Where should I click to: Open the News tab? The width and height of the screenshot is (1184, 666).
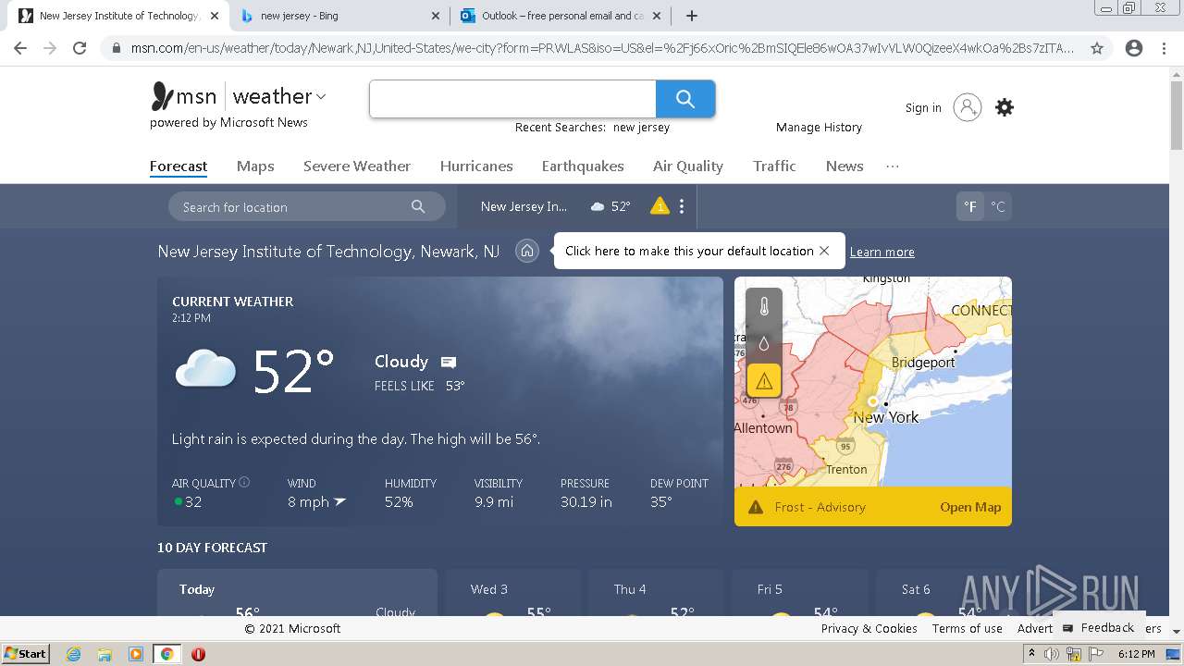click(x=845, y=166)
